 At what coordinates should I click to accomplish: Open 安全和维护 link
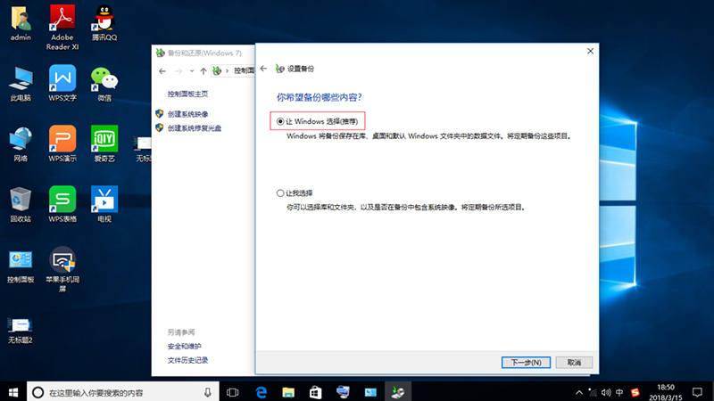pyautogui.click(x=185, y=347)
